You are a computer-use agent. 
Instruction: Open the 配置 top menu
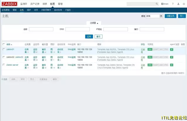click(x=52, y=4)
